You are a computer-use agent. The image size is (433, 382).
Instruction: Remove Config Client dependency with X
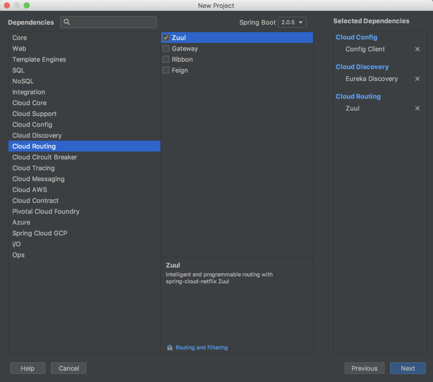click(417, 49)
